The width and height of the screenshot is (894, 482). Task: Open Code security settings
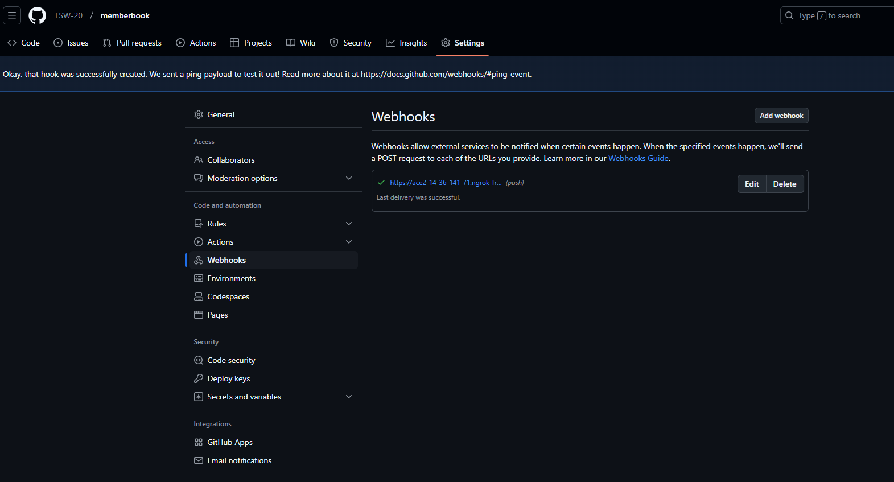click(274, 360)
